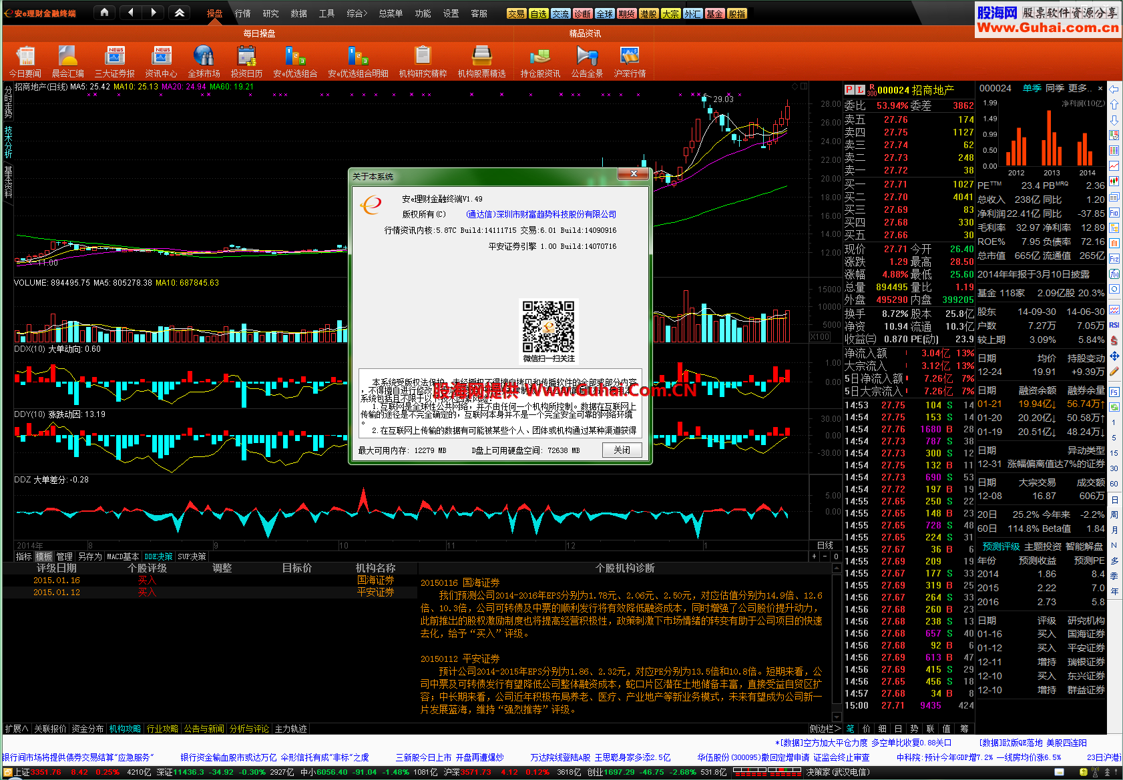Viewport: 1123px width, 780px height.
Task: Select MACD基本 template tab
Action: (x=123, y=556)
